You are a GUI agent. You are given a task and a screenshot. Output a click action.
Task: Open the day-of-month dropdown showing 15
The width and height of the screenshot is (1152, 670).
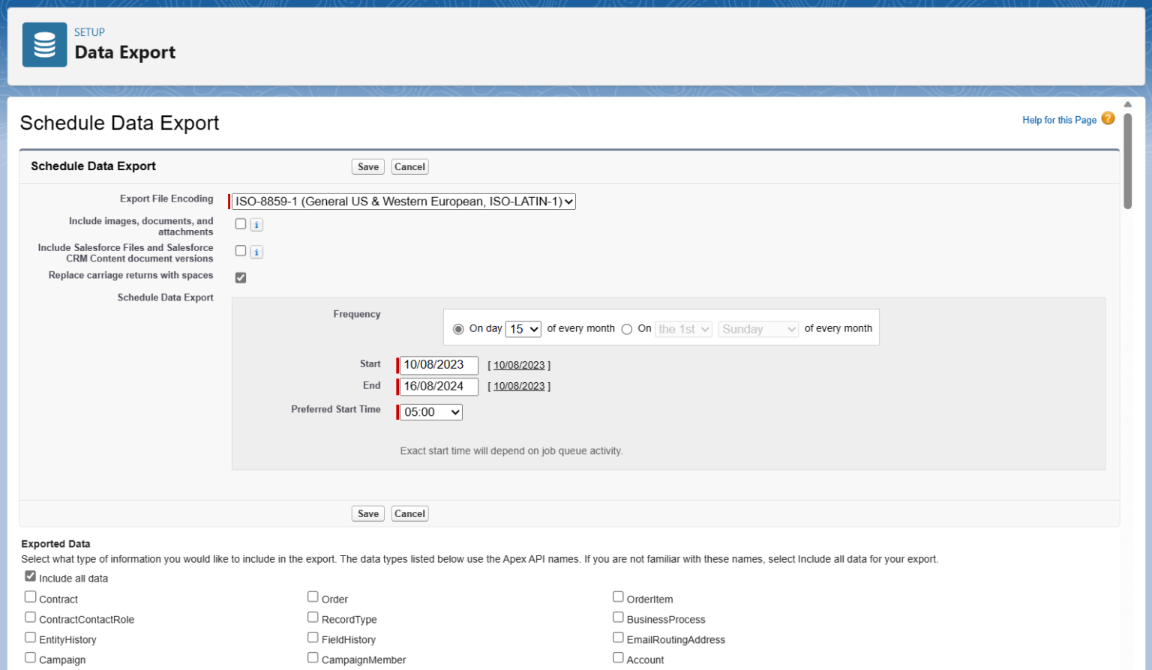tap(523, 329)
